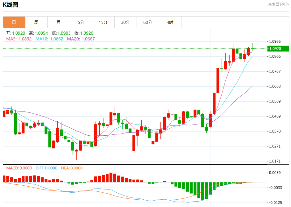
Task: Click the MA5: 1.0892 legend label
Action: tap(19, 39)
